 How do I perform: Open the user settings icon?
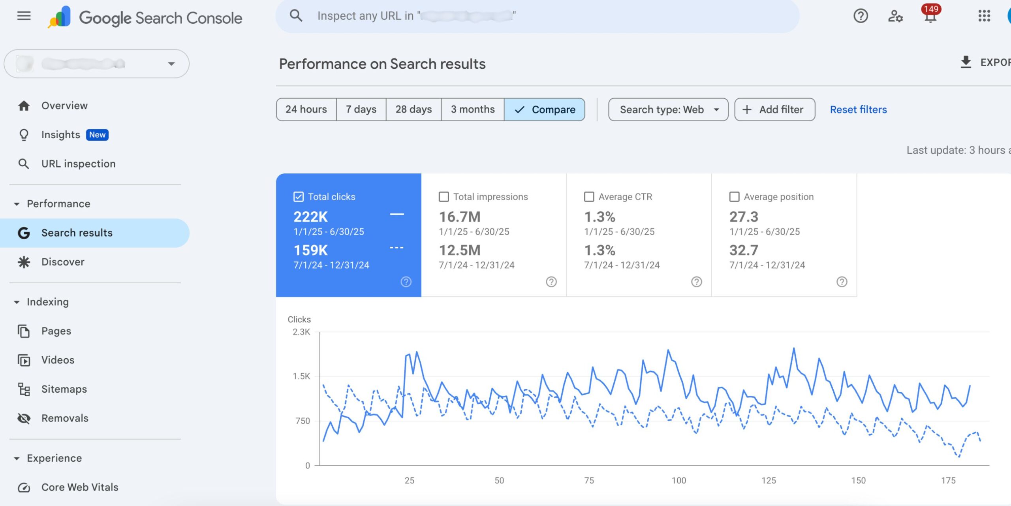(895, 16)
